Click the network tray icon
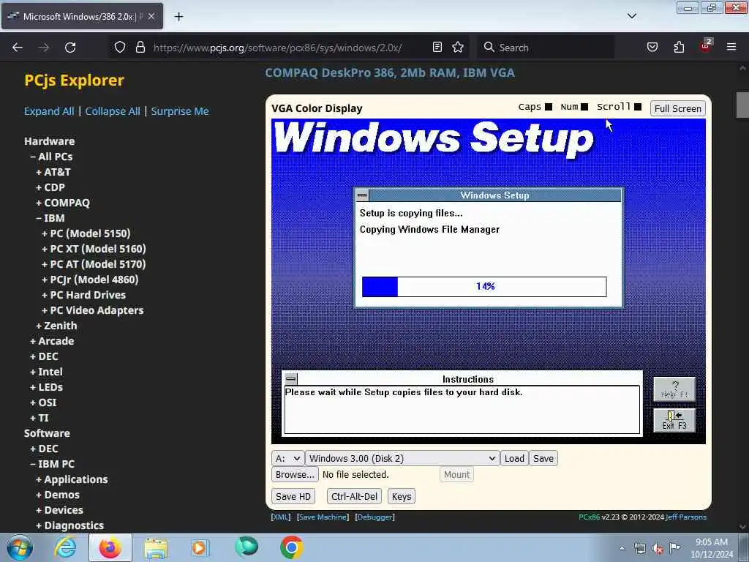 pyautogui.click(x=639, y=549)
